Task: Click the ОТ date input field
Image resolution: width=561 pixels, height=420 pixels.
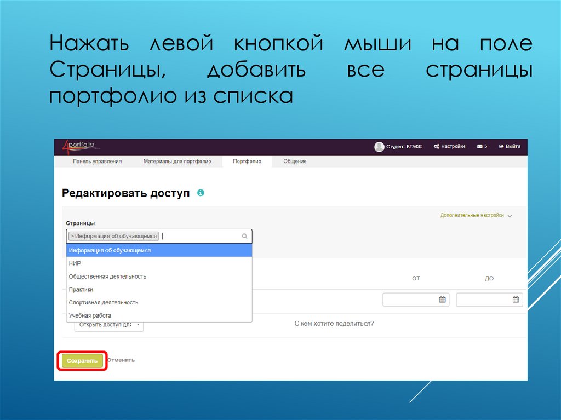Action: tap(416, 300)
